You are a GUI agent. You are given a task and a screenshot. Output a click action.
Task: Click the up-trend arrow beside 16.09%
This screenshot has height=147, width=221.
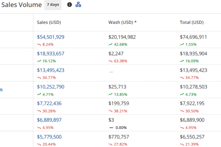182,61
